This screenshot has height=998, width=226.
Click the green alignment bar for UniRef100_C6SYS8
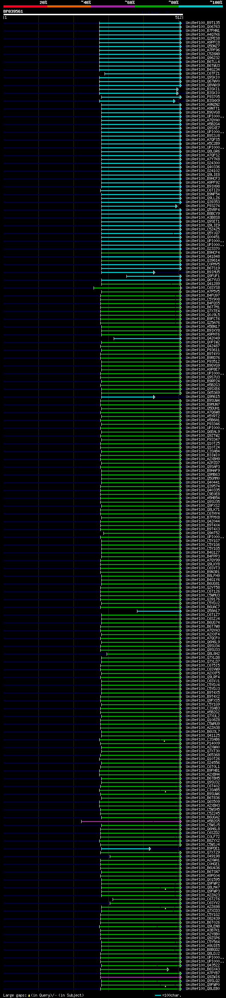(137, 288)
